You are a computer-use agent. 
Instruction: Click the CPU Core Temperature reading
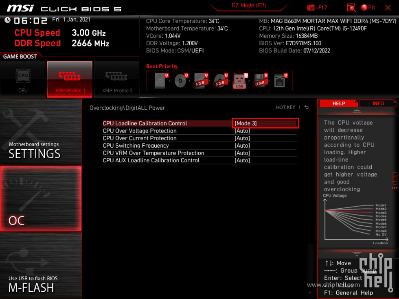[x=182, y=21]
